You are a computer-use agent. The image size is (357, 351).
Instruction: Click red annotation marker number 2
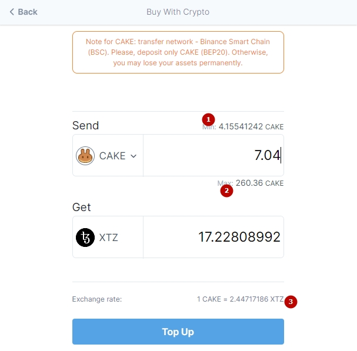tap(226, 190)
